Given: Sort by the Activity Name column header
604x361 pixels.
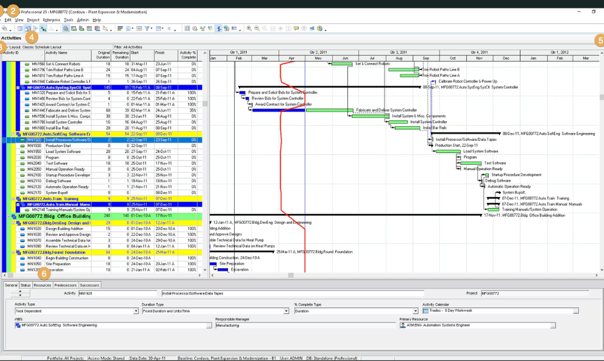Looking at the screenshot, I should click(x=68, y=55).
